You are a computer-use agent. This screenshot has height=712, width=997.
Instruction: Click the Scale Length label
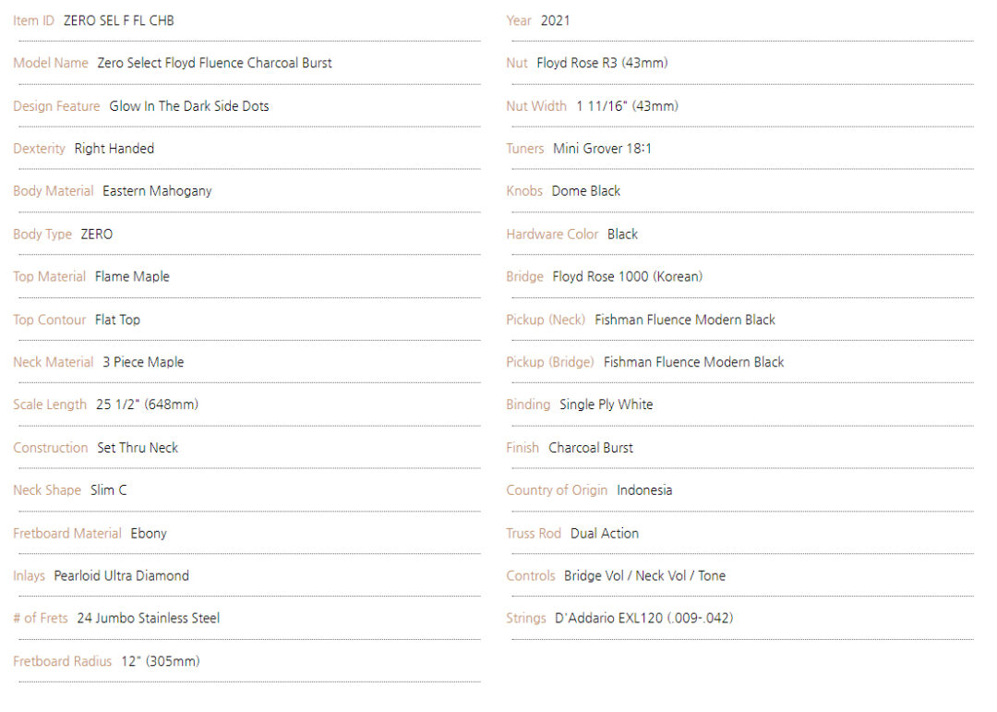(x=50, y=404)
